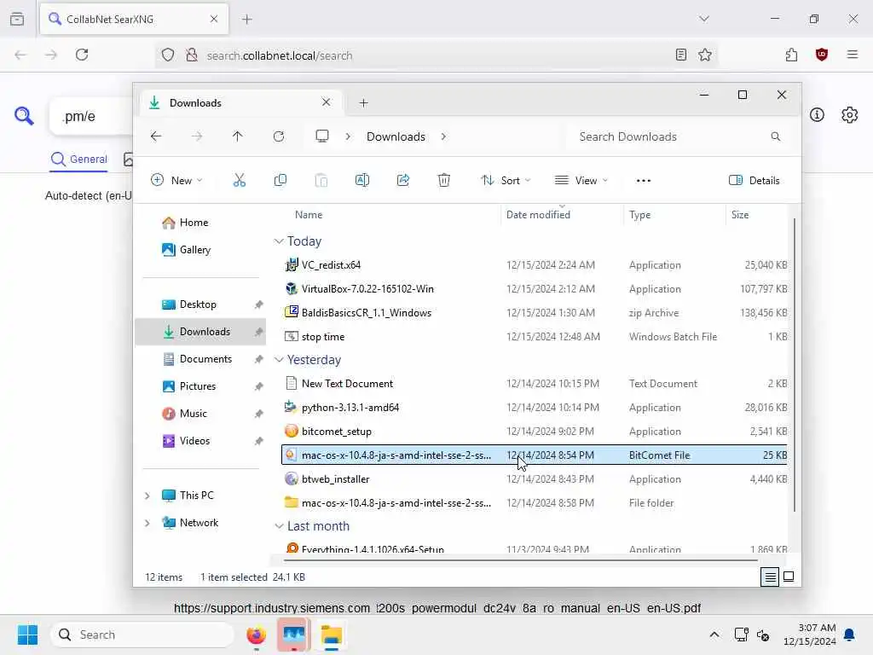Open Firefox extensions puzzle icon
873x655 pixels.
click(x=791, y=55)
